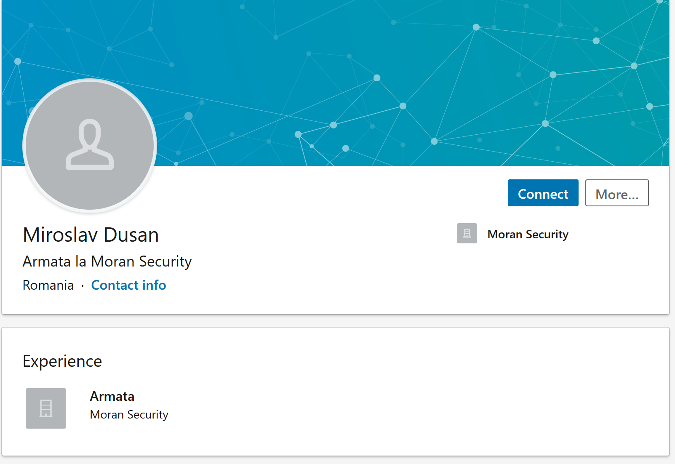Open the Contact info link
This screenshot has height=464, width=675.
(x=128, y=285)
